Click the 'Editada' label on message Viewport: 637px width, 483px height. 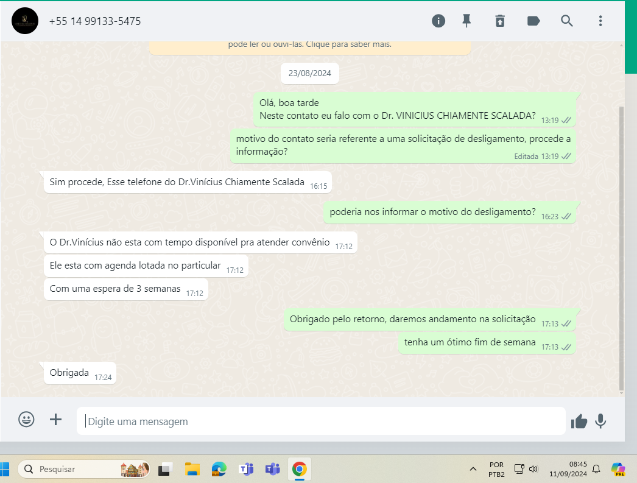pos(526,157)
